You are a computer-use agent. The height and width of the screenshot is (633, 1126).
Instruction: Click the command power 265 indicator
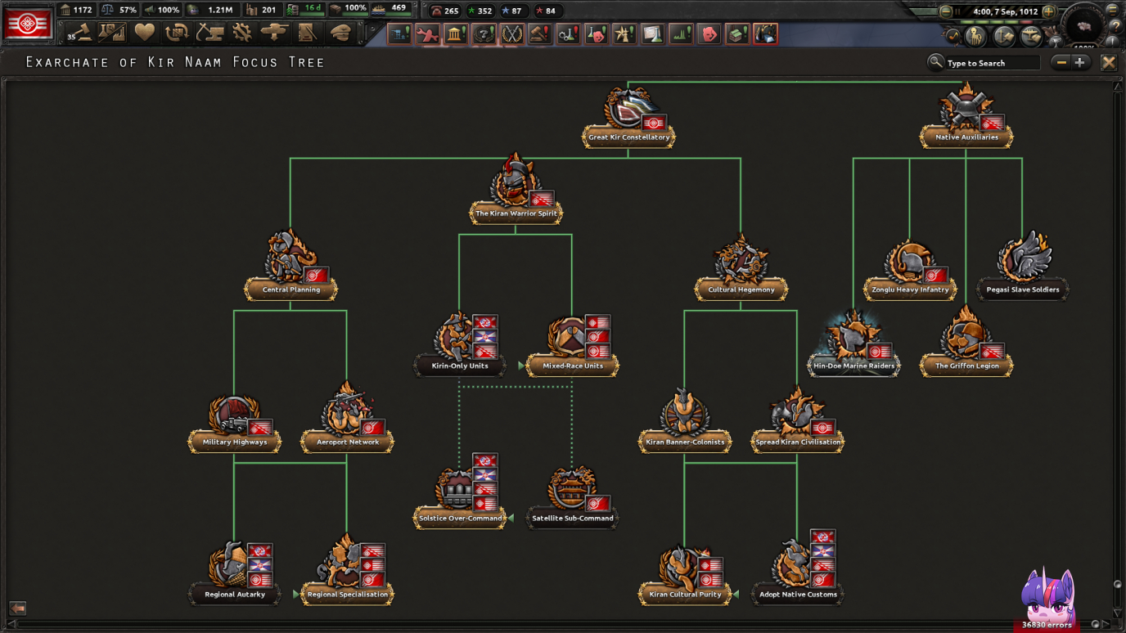pyautogui.click(x=444, y=11)
